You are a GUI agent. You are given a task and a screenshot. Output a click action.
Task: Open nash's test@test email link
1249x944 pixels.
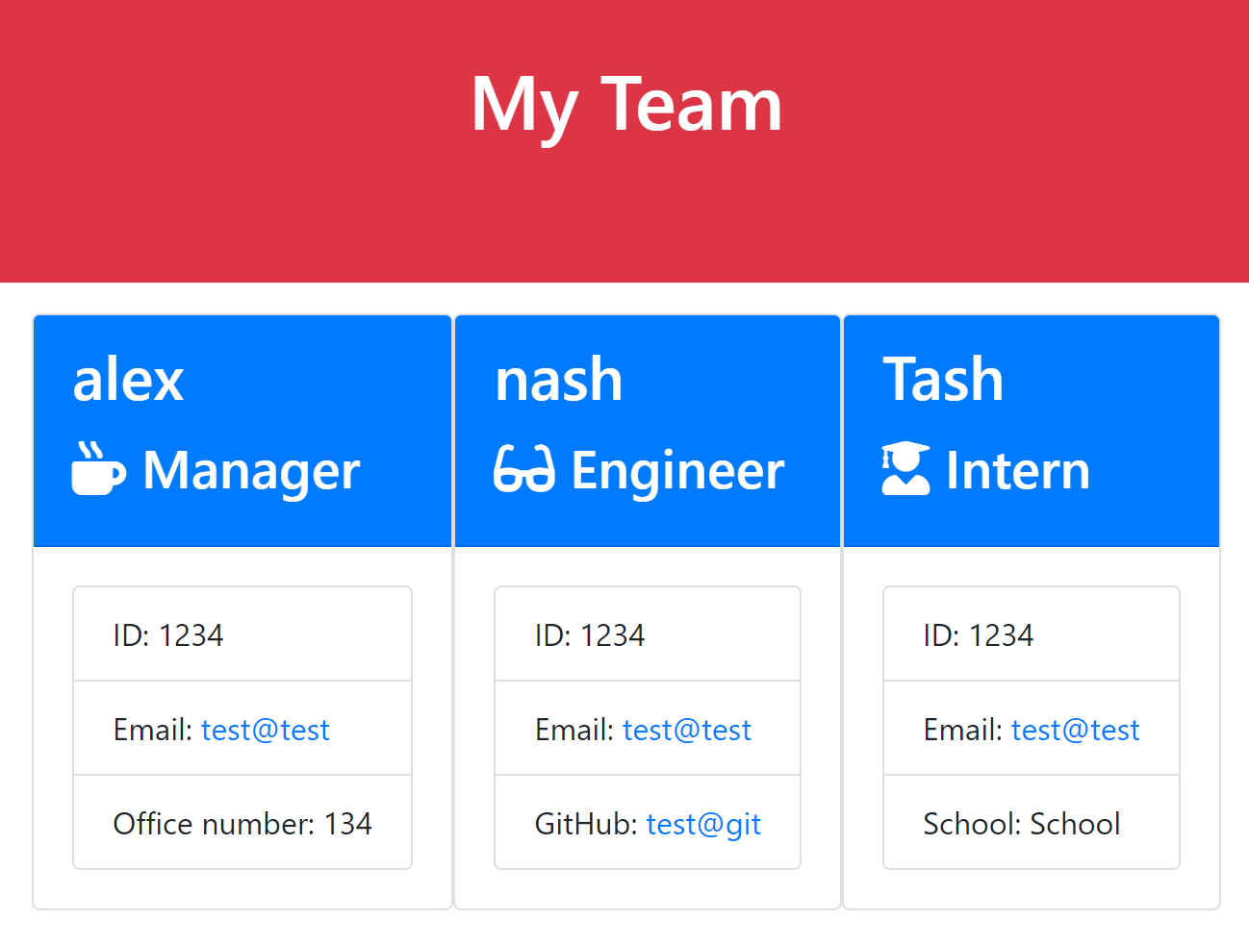click(x=687, y=730)
